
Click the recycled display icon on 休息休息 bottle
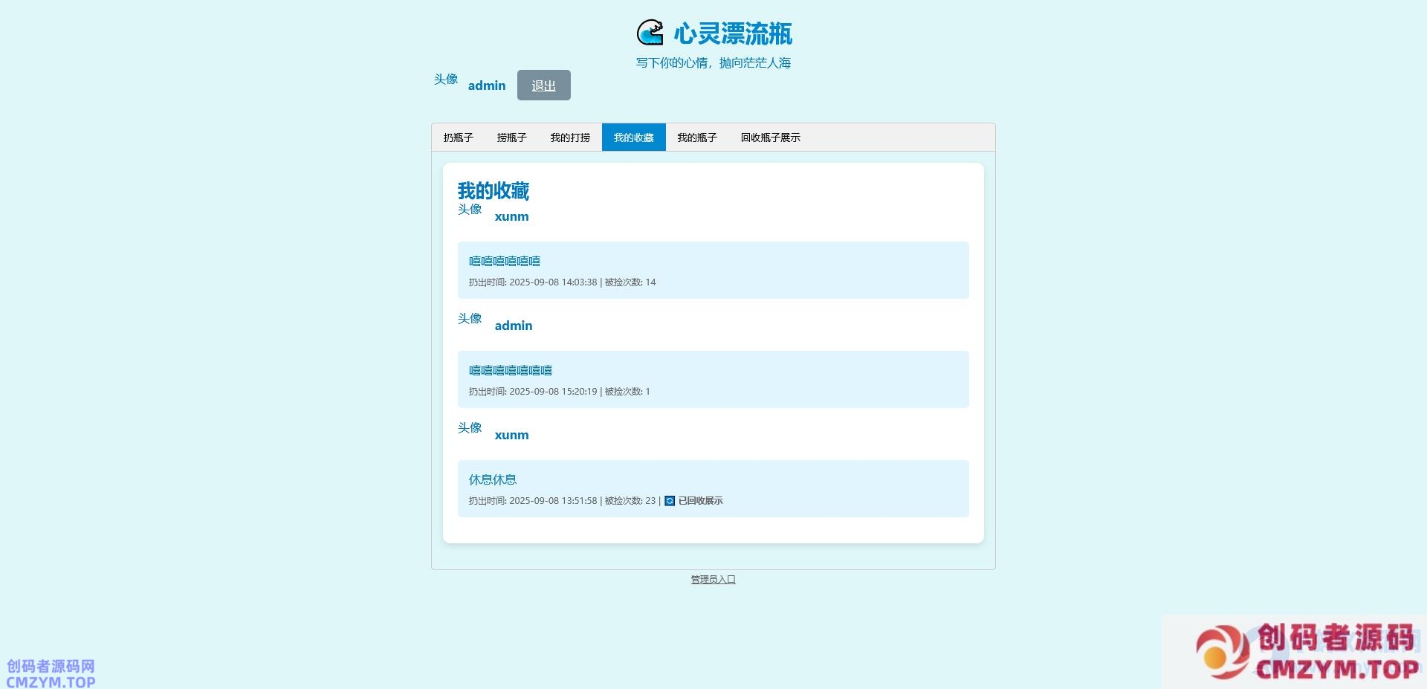pos(670,501)
